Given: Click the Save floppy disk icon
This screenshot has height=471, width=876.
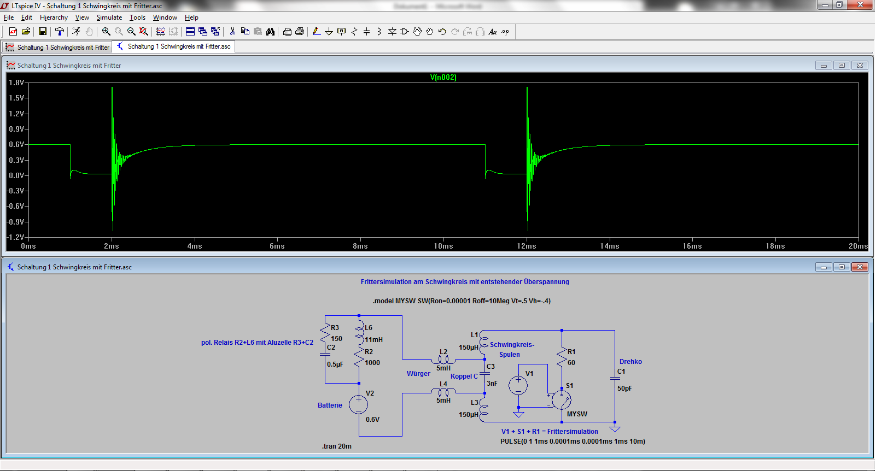Looking at the screenshot, I should pos(42,32).
